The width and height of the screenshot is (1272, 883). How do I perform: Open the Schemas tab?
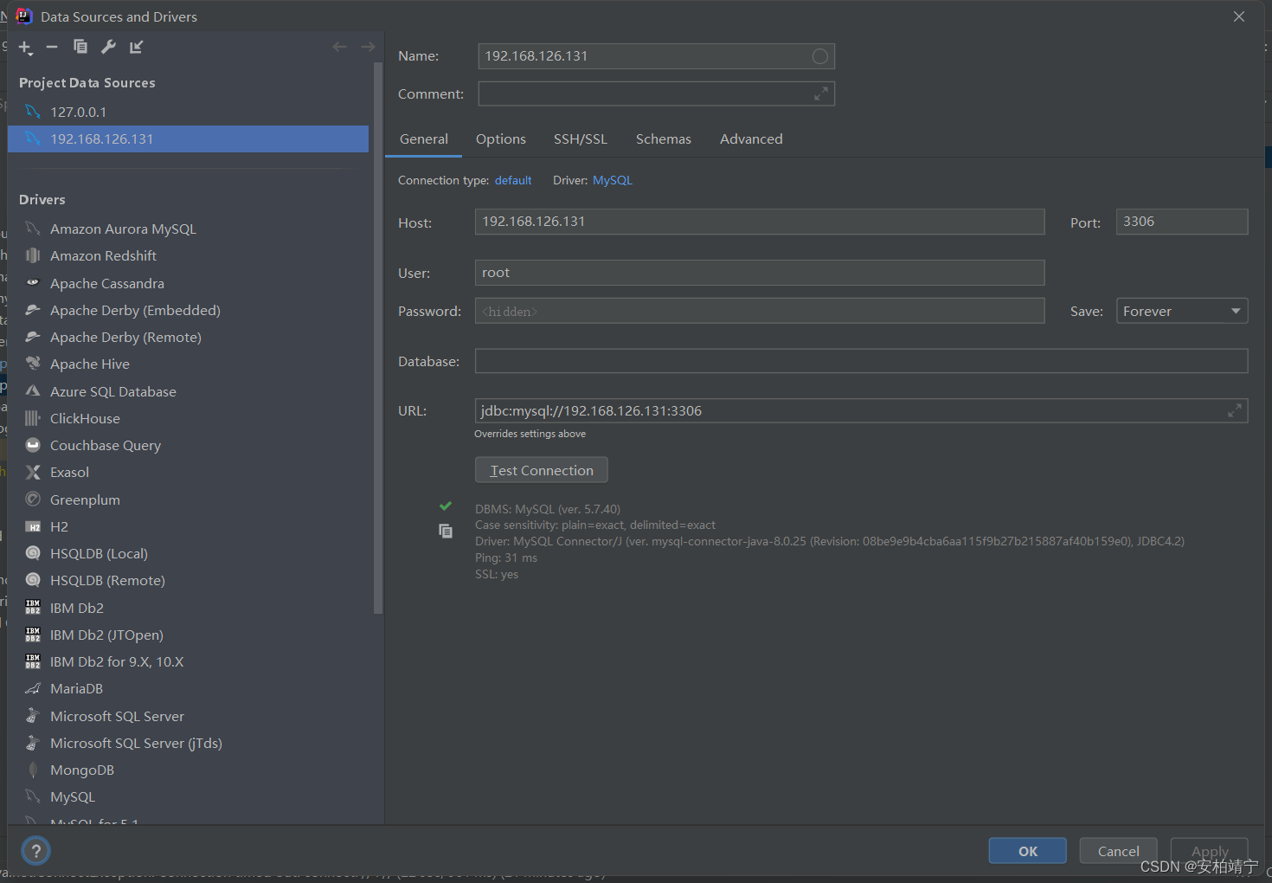[664, 139]
